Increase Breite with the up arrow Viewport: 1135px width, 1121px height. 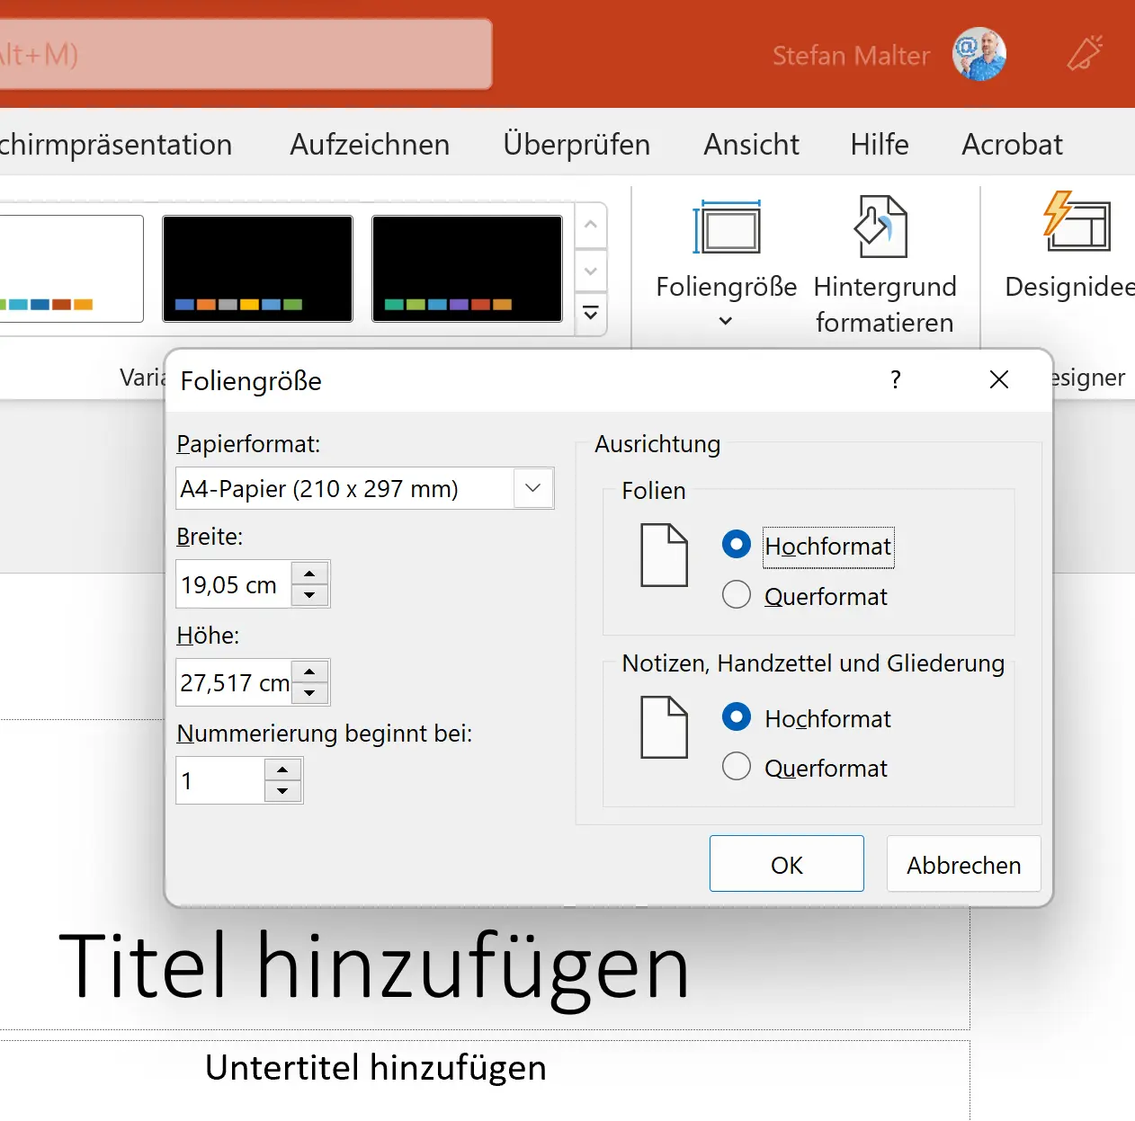click(x=309, y=574)
